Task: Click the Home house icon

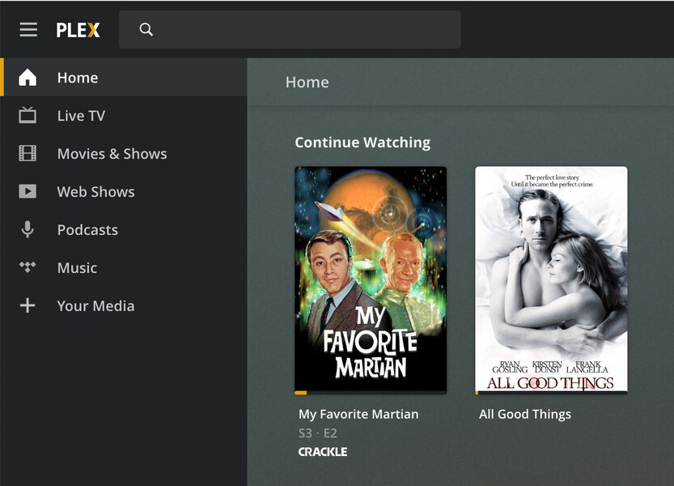Action: click(28, 78)
